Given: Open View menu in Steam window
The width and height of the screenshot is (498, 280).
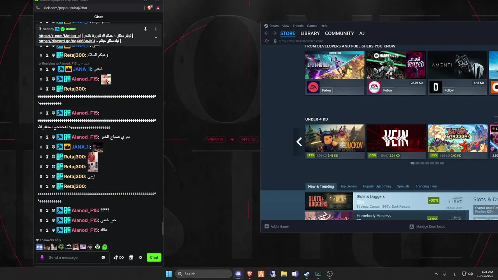Looking at the screenshot, I should 286,26.
